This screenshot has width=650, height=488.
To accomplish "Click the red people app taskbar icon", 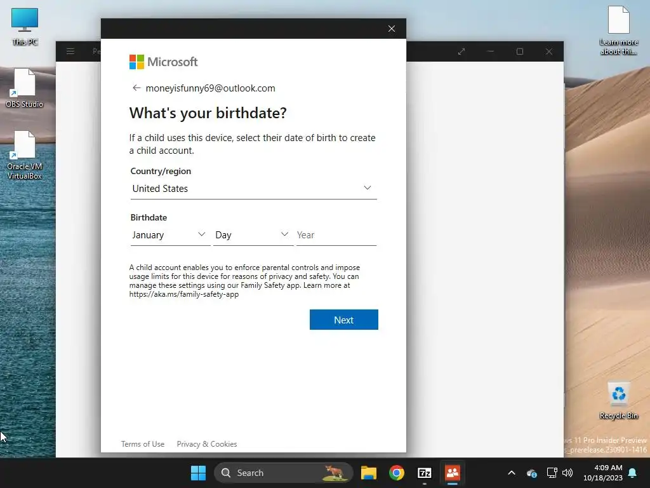I will click(x=452, y=473).
